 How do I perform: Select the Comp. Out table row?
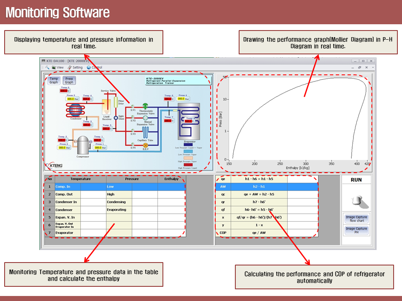[67, 194]
